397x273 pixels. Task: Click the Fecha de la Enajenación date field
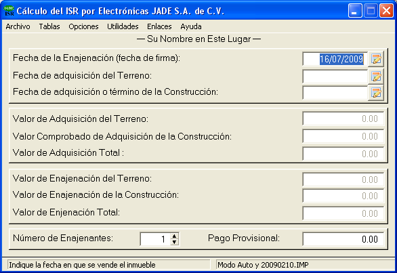click(335, 59)
